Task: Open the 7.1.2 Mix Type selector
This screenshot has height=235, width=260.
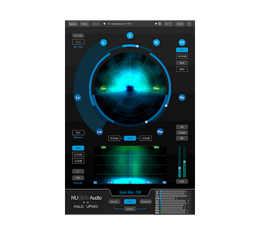Action: click(78, 42)
